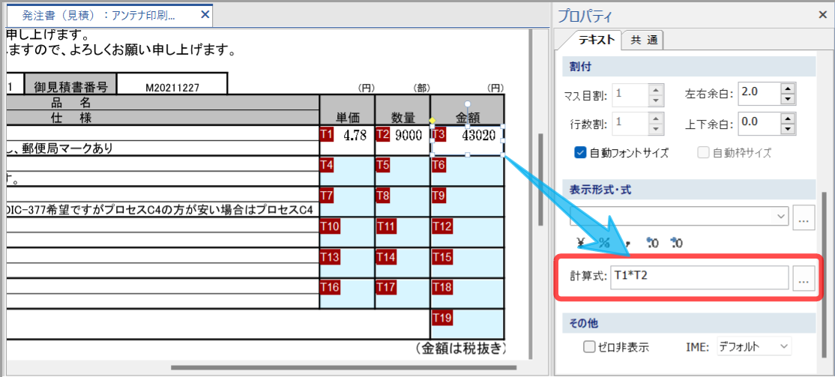
Task: Select the T17 field tag
Action: pos(386,288)
